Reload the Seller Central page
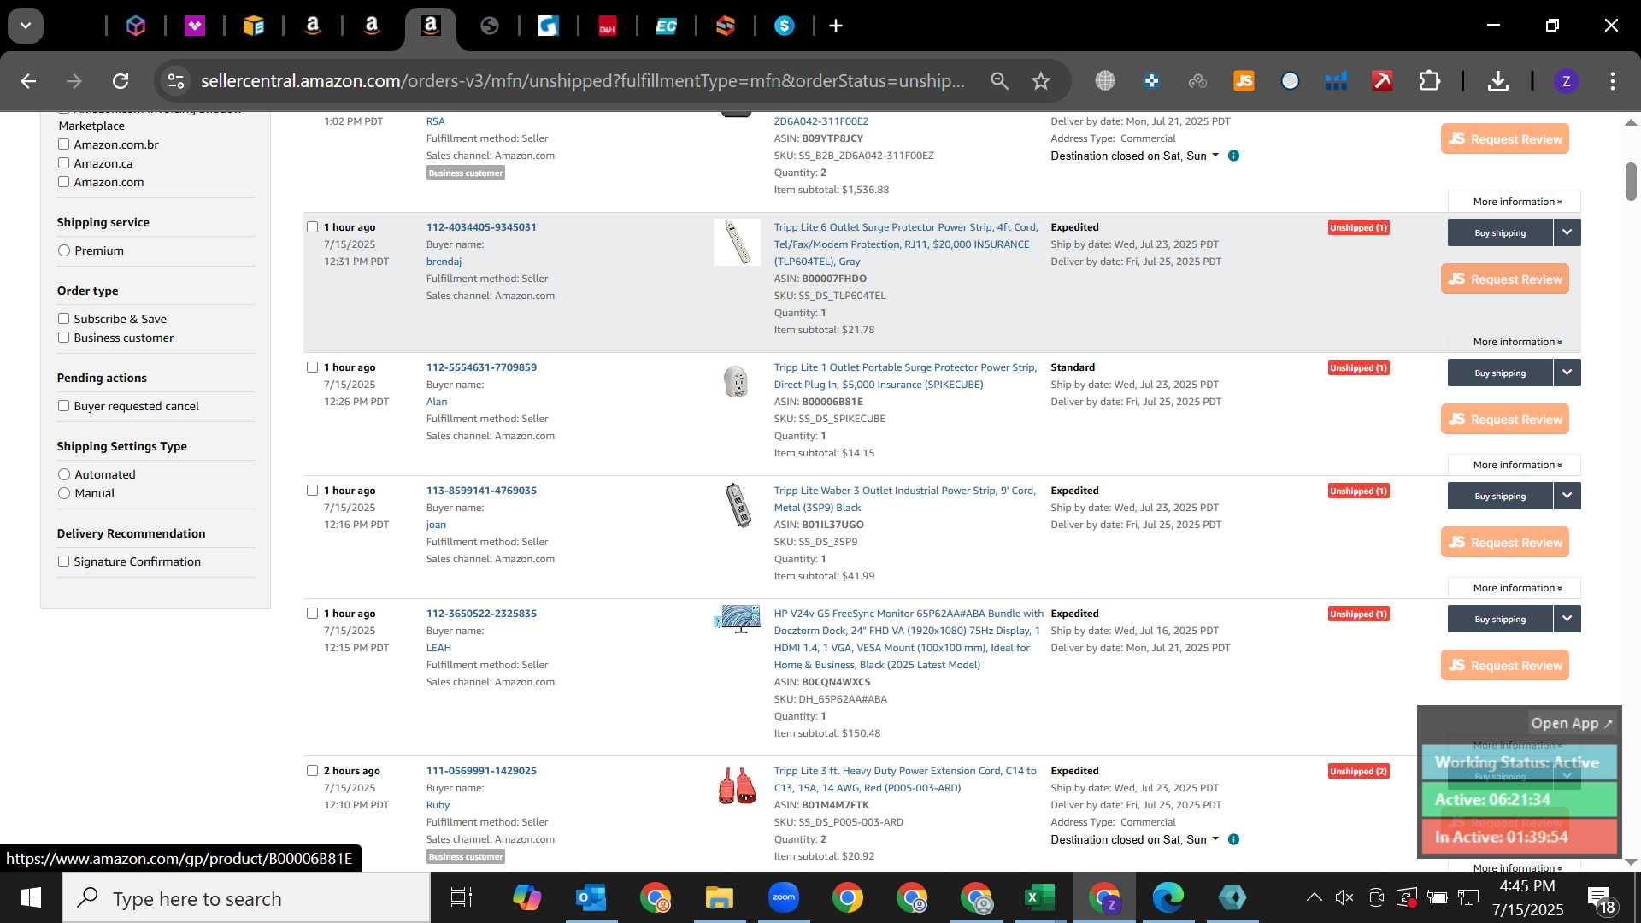Image resolution: width=1641 pixels, height=923 pixels. coord(121,81)
